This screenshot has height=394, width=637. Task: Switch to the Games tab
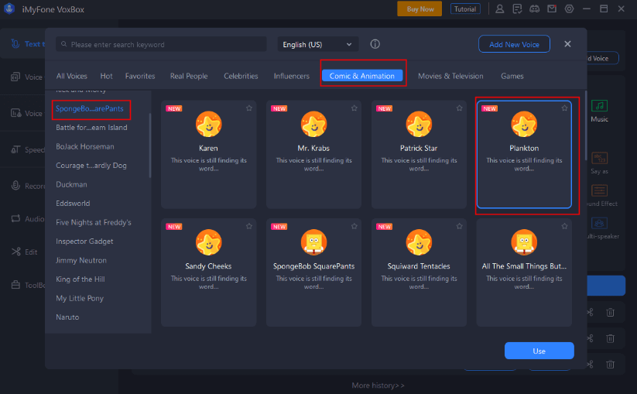tap(512, 76)
